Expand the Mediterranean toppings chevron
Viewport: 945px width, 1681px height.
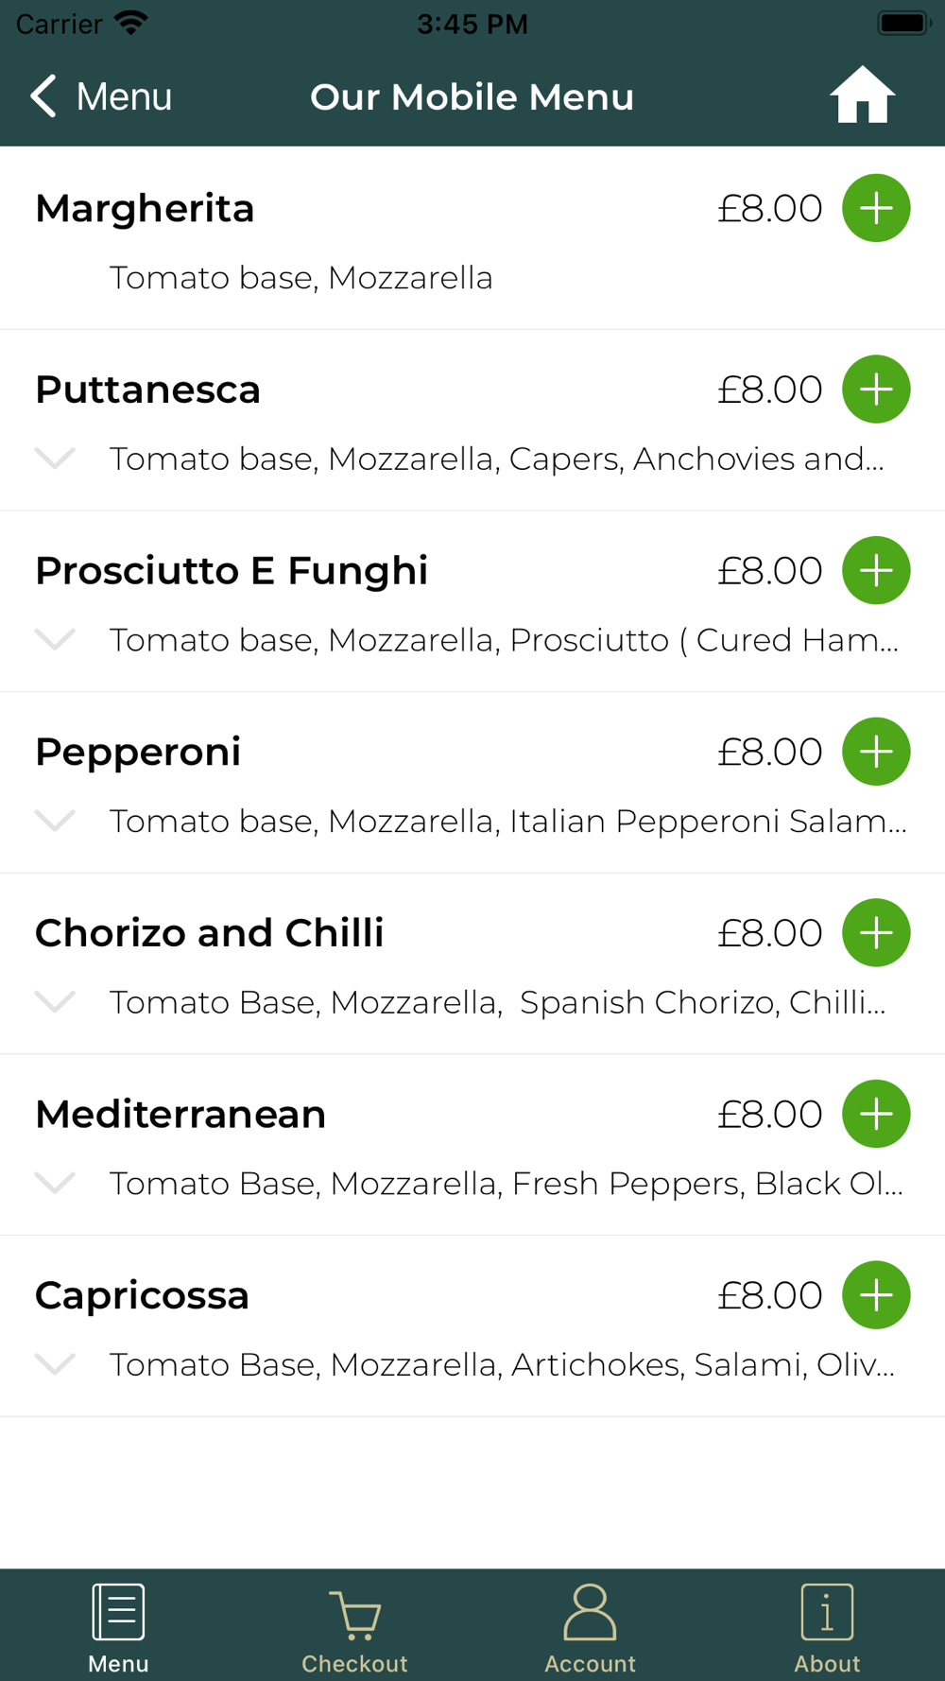click(x=55, y=1183)
